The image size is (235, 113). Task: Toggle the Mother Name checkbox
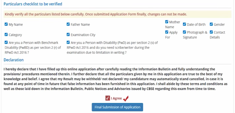[x=167, y=22]
